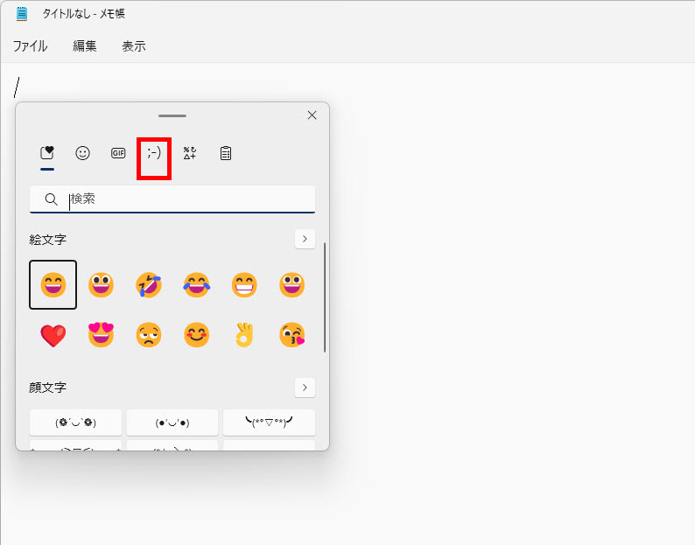Screen dimensions: 695x545
Task: Expand the 顔文字 section
Action: click(305, 387)
